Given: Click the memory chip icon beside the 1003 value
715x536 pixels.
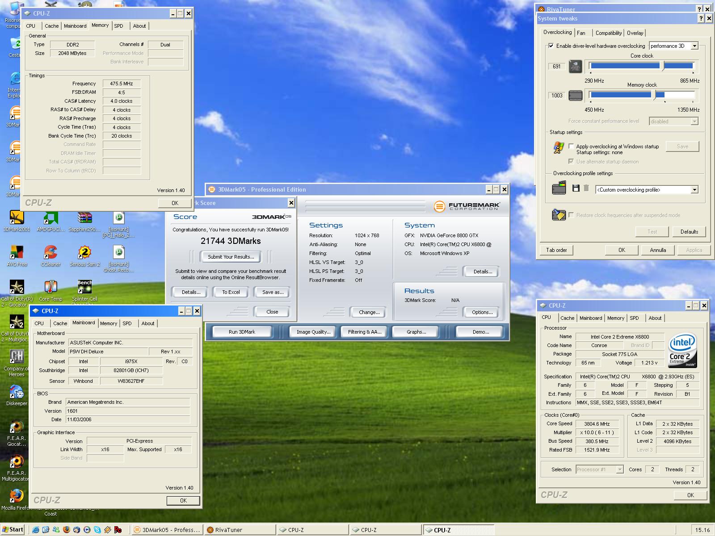Looking at the screenshot, I should (x=576, y=96).
